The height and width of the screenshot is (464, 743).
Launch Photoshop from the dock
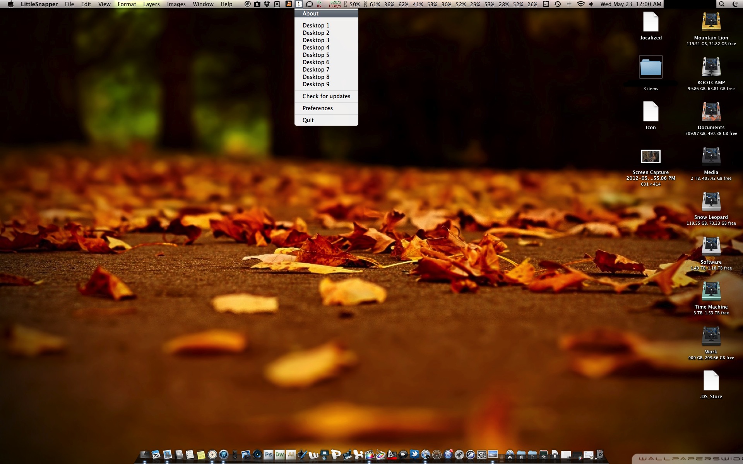(268, 455)
